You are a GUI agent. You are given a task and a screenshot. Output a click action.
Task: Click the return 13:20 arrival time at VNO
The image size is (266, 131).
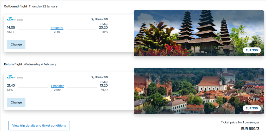[x=103, y=85]
